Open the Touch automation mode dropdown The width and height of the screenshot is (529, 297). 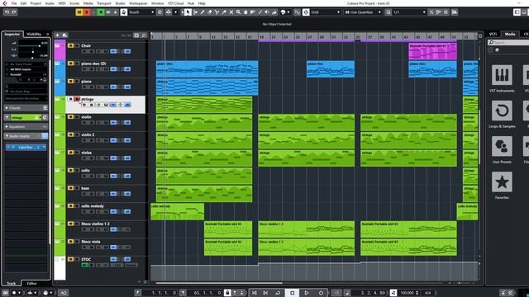click(x=141, y=12)
